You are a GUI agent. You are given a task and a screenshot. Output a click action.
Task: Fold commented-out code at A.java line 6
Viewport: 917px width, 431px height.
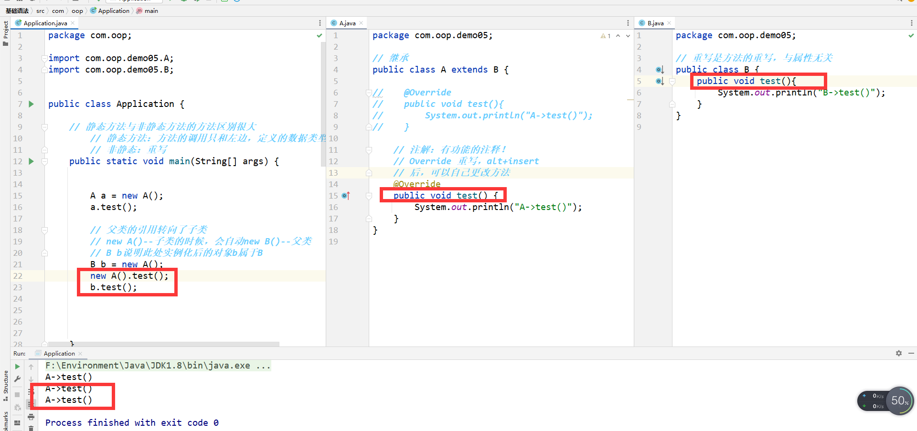click(x=369, y=93)
